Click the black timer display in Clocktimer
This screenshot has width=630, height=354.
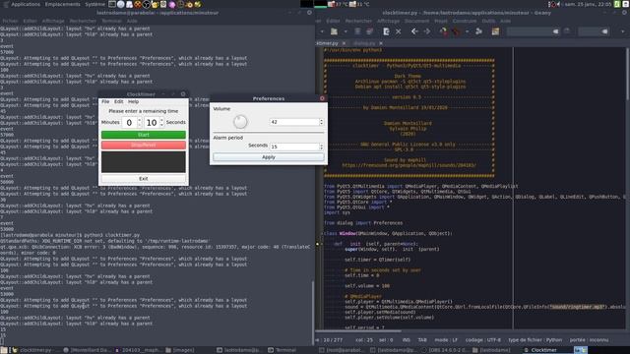click(x=144, y=161)
